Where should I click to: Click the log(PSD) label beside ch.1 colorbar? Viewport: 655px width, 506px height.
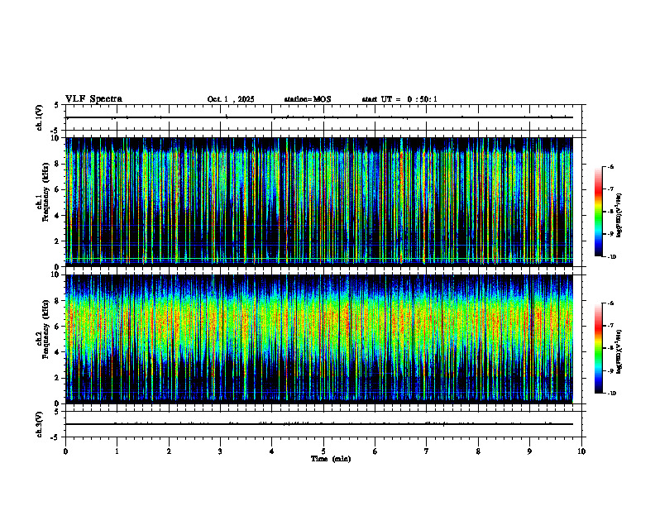(x=619, y=216)
